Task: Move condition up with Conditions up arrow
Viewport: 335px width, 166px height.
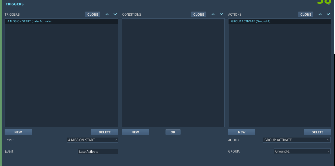Action: point(213,14)
